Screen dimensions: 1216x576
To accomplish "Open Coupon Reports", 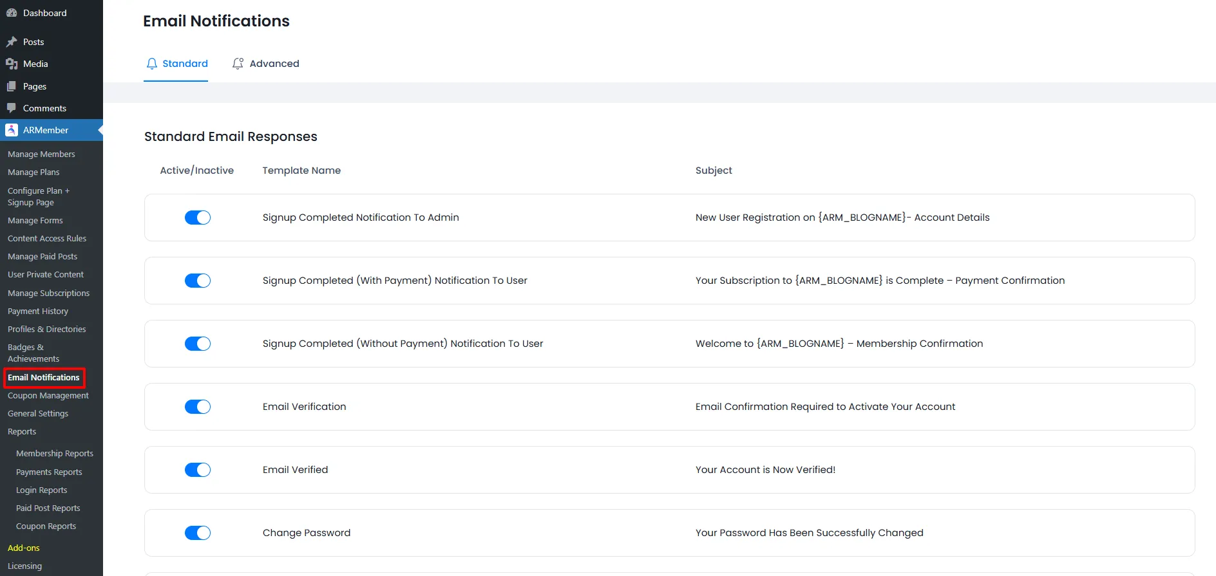I will click(46, 526).
